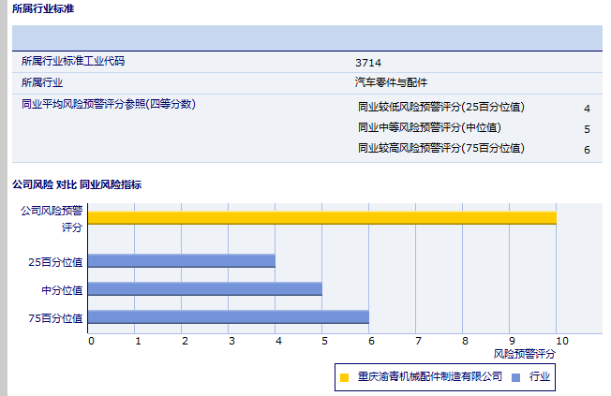Select the 公司风险 对比 同业风险指标 heading
The image size is (611, 396).
[76, 184]
